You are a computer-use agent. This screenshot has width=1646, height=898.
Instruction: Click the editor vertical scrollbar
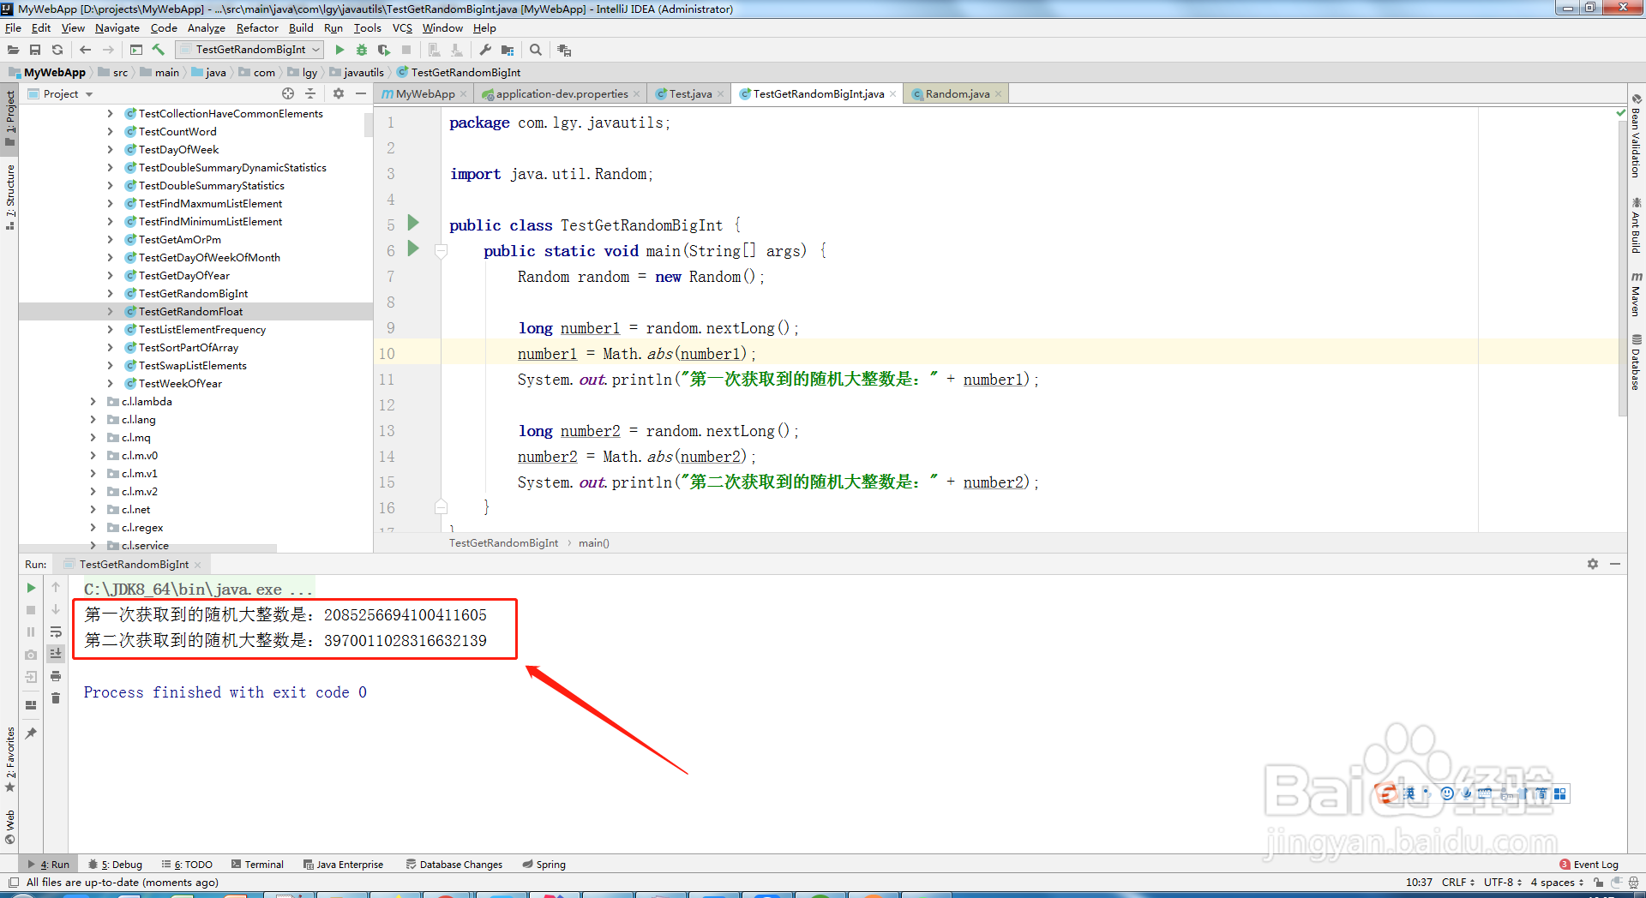pos(1621,268)
